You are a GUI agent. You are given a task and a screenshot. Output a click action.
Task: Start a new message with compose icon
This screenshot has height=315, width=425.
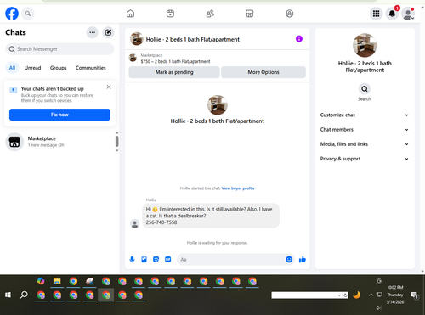pos(108,32)
